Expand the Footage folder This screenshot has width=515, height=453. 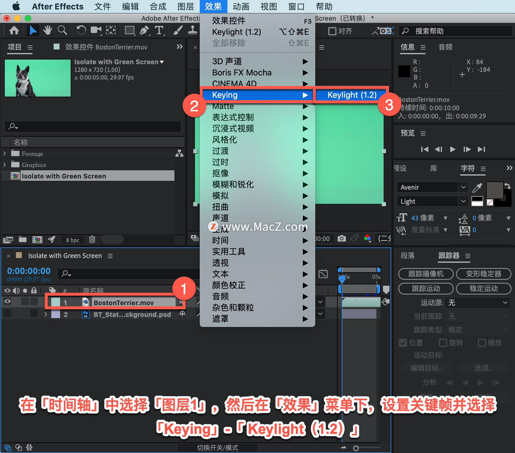[x=4, y=153]
